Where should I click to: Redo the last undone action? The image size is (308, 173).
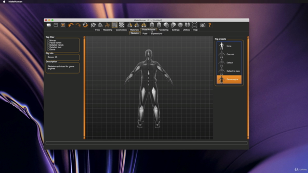[x=78, y=25]
